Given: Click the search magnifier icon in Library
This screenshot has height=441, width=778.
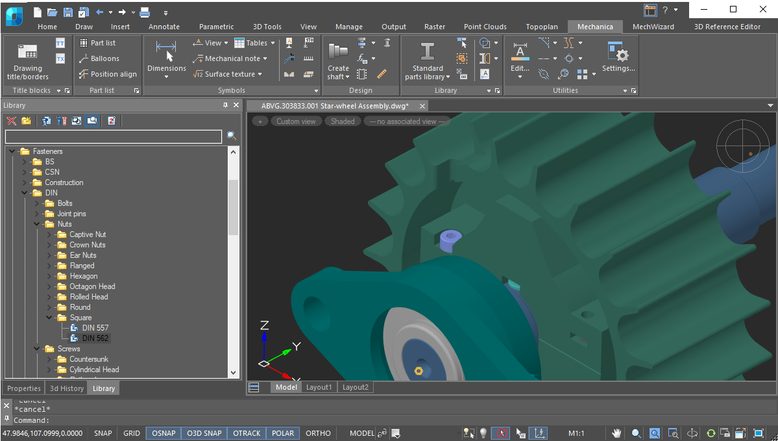Looking at the screenshot, I should click(x=232, y=136).
